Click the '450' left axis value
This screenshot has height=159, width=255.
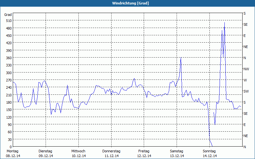[9, 36]
